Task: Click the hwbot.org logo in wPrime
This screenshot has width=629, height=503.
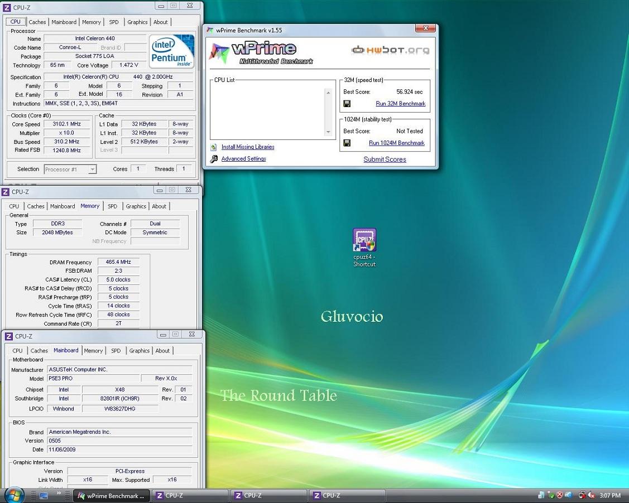Action: click(390, 50)
